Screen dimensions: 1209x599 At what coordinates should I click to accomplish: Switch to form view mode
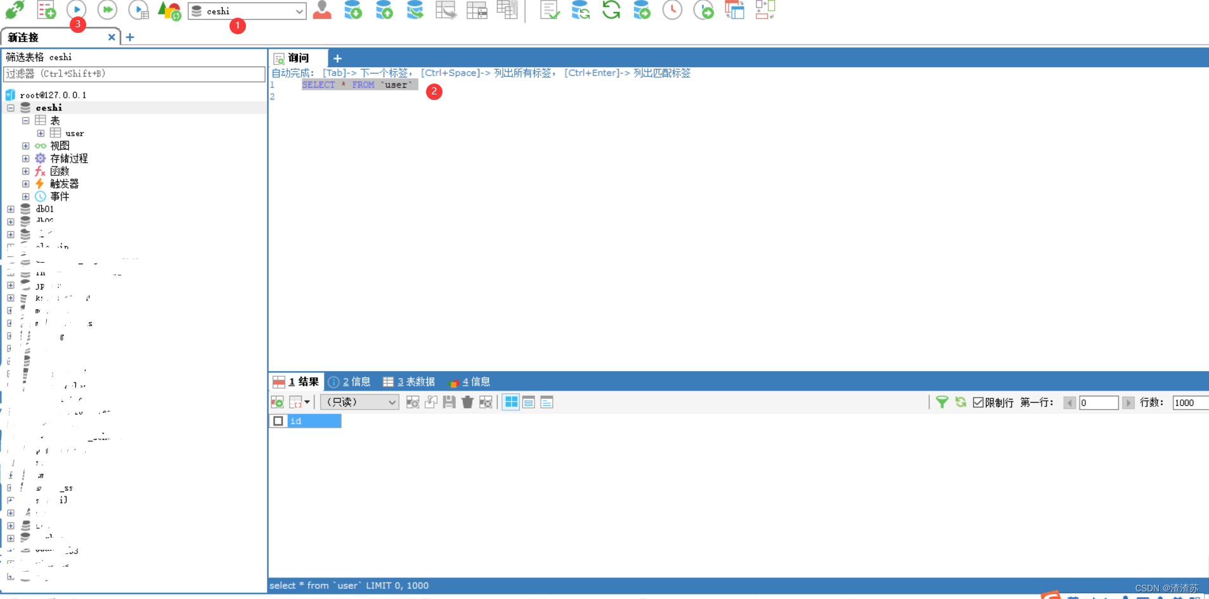tap(529, 402)
